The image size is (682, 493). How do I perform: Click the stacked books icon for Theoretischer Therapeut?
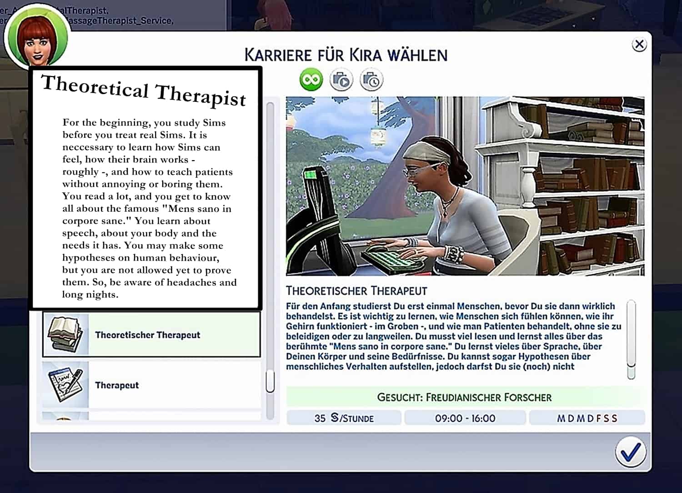(x=65, y=335)
